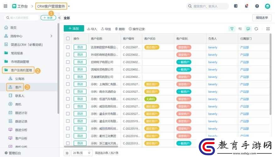Open the CRM客户管理套件 dropdown arrow
This screenshot has width=275, height=157.
(x=69, y=6)
